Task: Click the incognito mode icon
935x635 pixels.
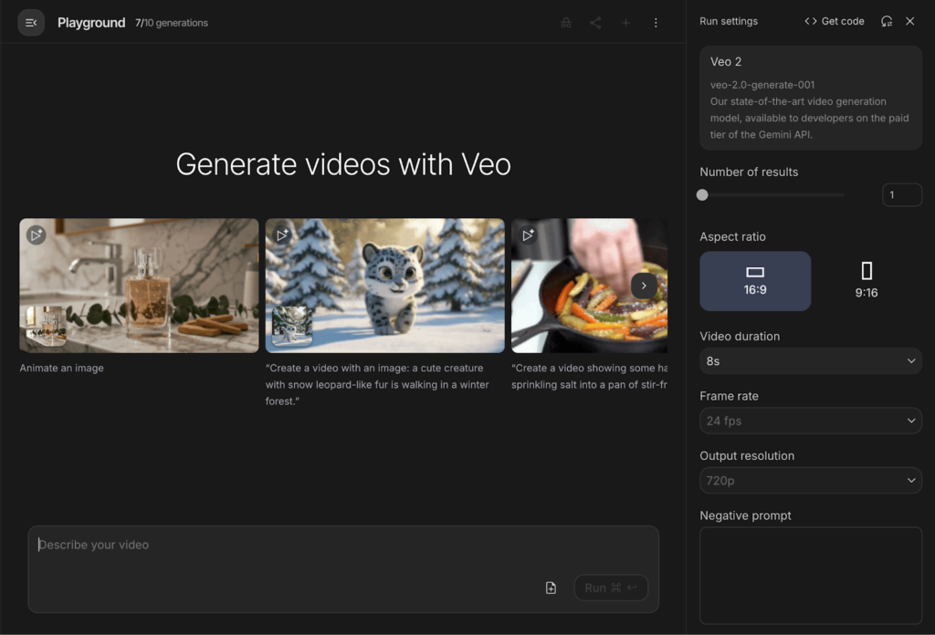Action: [x=566, y=23]
